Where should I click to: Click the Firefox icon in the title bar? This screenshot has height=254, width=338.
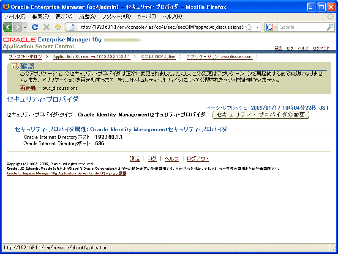click(x=5, y=7)
